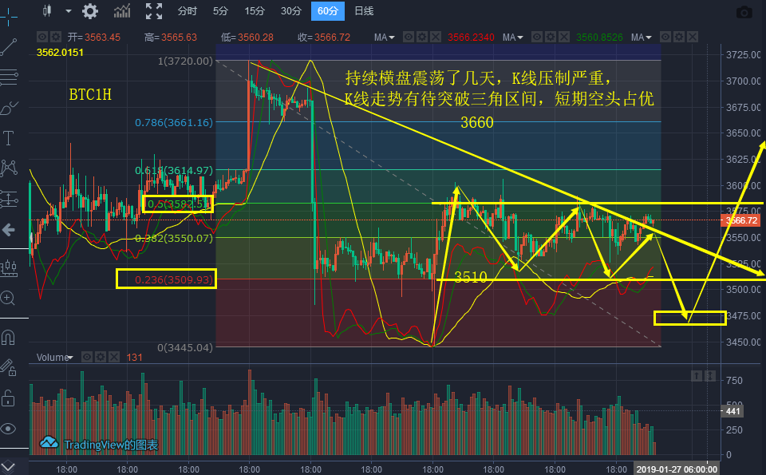
Task: Switch to the 分时 timeframe
Action: coord(187,10)
